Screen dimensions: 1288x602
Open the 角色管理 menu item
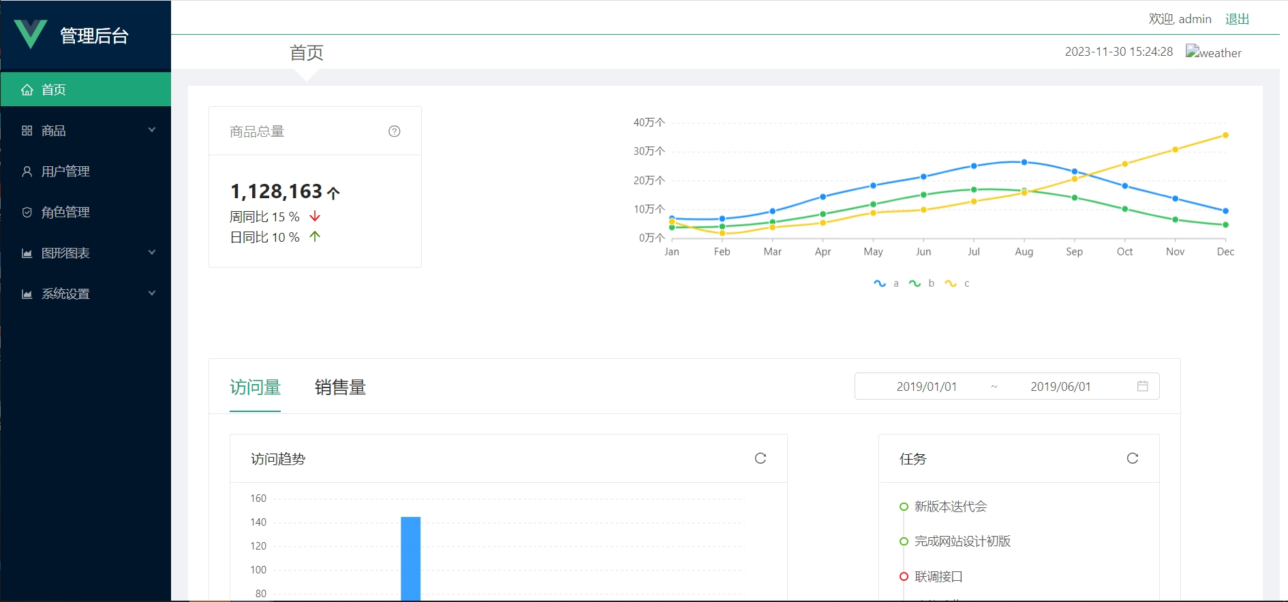86,212
